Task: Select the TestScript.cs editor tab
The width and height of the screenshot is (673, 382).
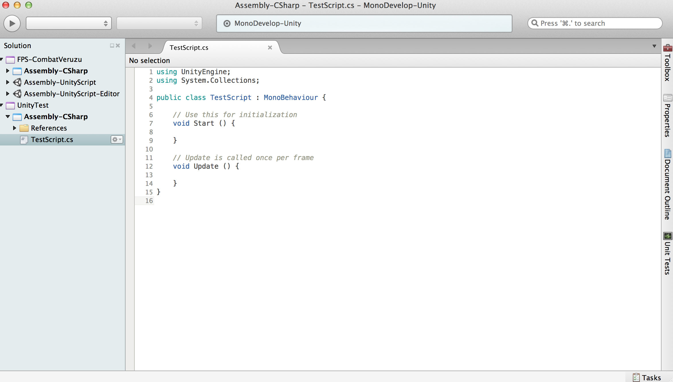Action: (189, 48)
